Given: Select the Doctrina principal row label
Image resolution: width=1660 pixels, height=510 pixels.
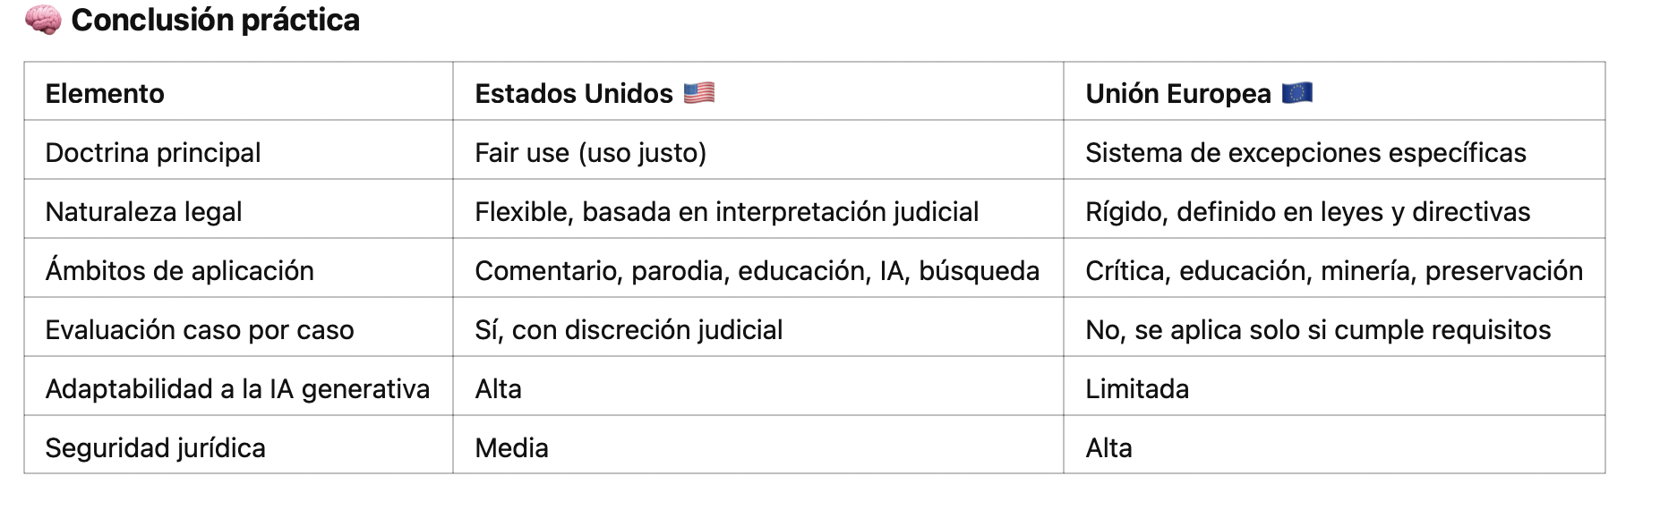Looking at the screenshot, I should [153, 152].
